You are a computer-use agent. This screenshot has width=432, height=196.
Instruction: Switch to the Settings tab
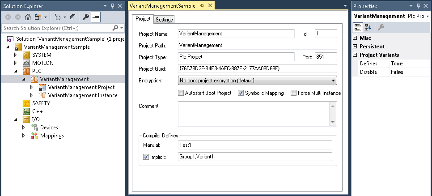[x=164, y=20]
